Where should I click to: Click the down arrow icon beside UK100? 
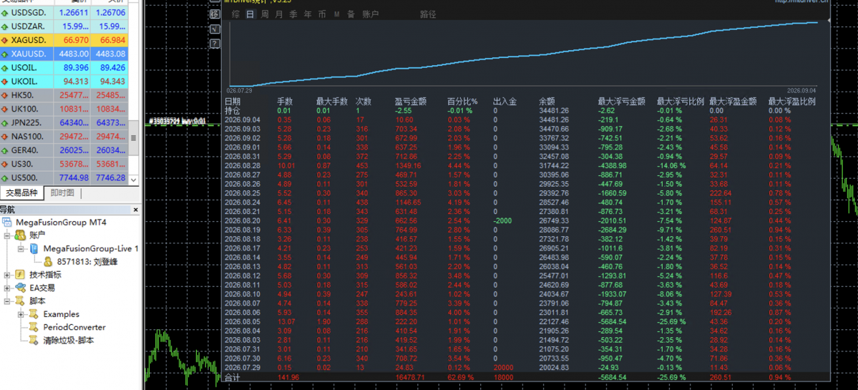click(5, 109)
